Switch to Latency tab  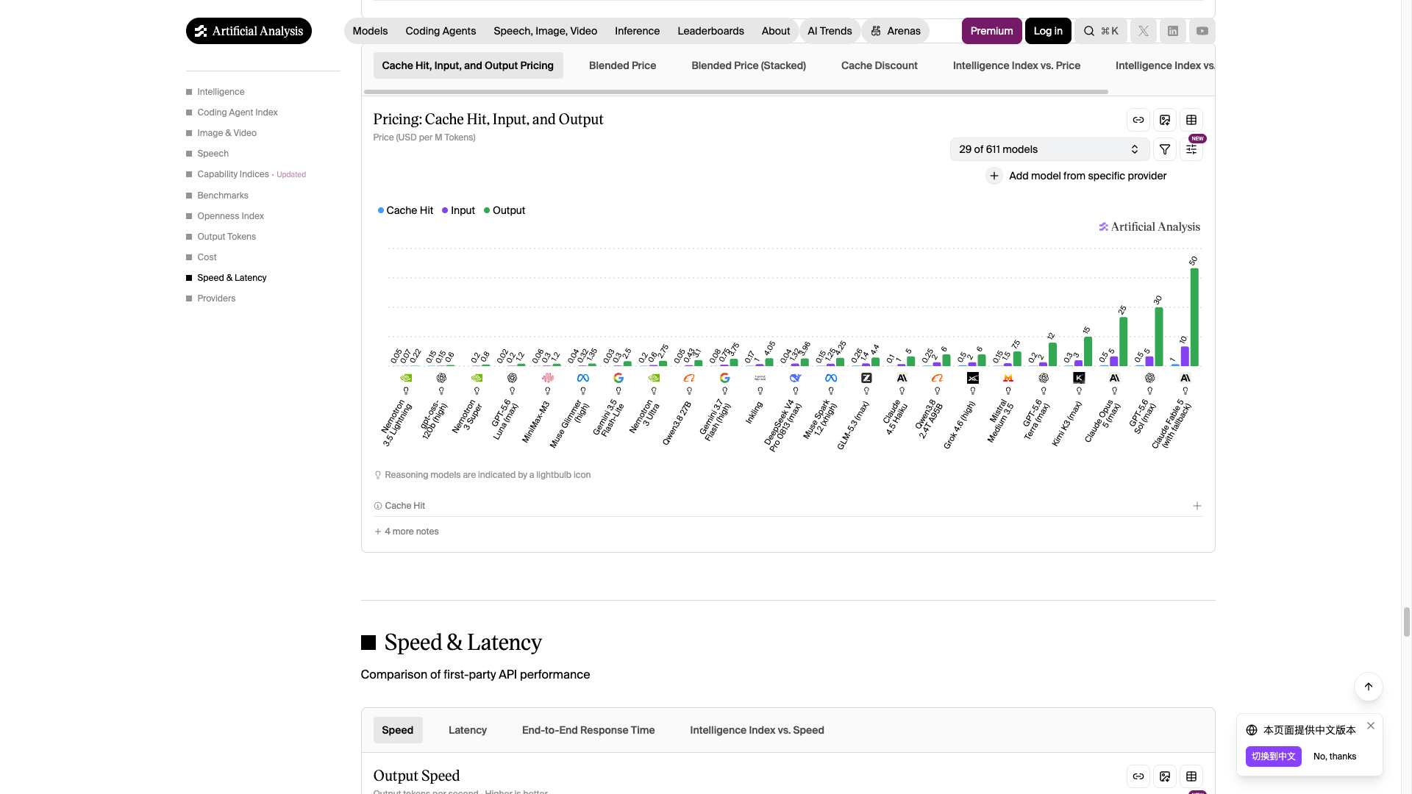468,730
